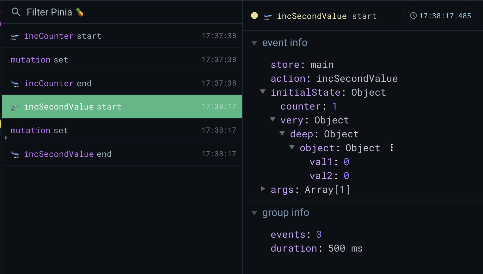Click the 17:38:17 time of incSecondValue end
This screenshot has height=274, width=483.
click(x=219, y=154)
